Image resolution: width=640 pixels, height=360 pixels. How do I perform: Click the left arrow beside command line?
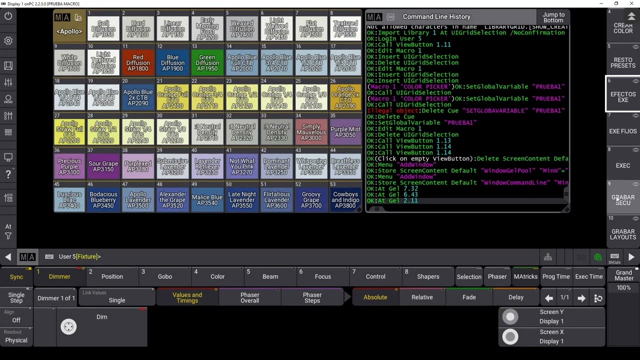[x=8, y=257]
